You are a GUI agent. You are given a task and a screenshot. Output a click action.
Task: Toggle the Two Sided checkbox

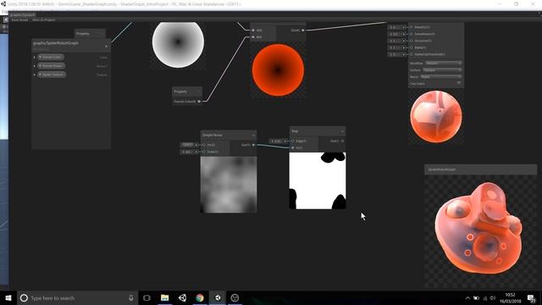tap(459, 83)
